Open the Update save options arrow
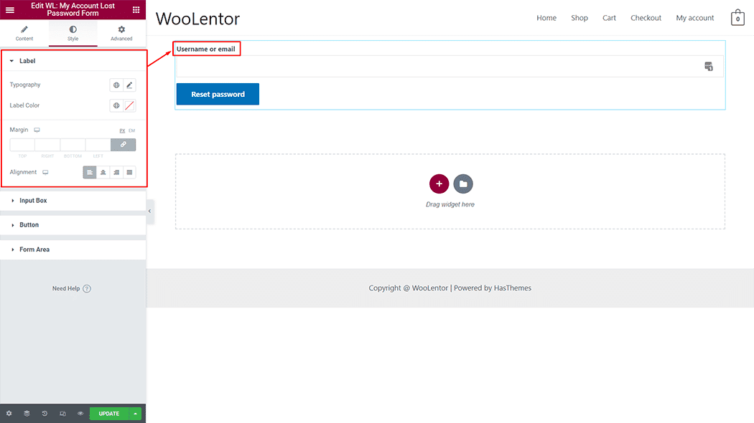Screen dimensions: 754x423 point(136,414)
